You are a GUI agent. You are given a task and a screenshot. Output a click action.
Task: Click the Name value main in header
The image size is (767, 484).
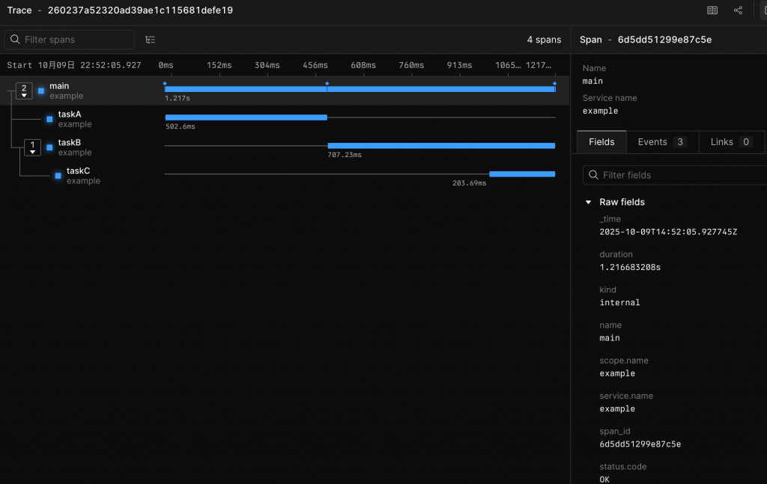tap(592, 81)
